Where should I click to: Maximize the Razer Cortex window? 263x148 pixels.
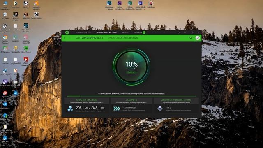pyautogui.click(x=191, y=32)
